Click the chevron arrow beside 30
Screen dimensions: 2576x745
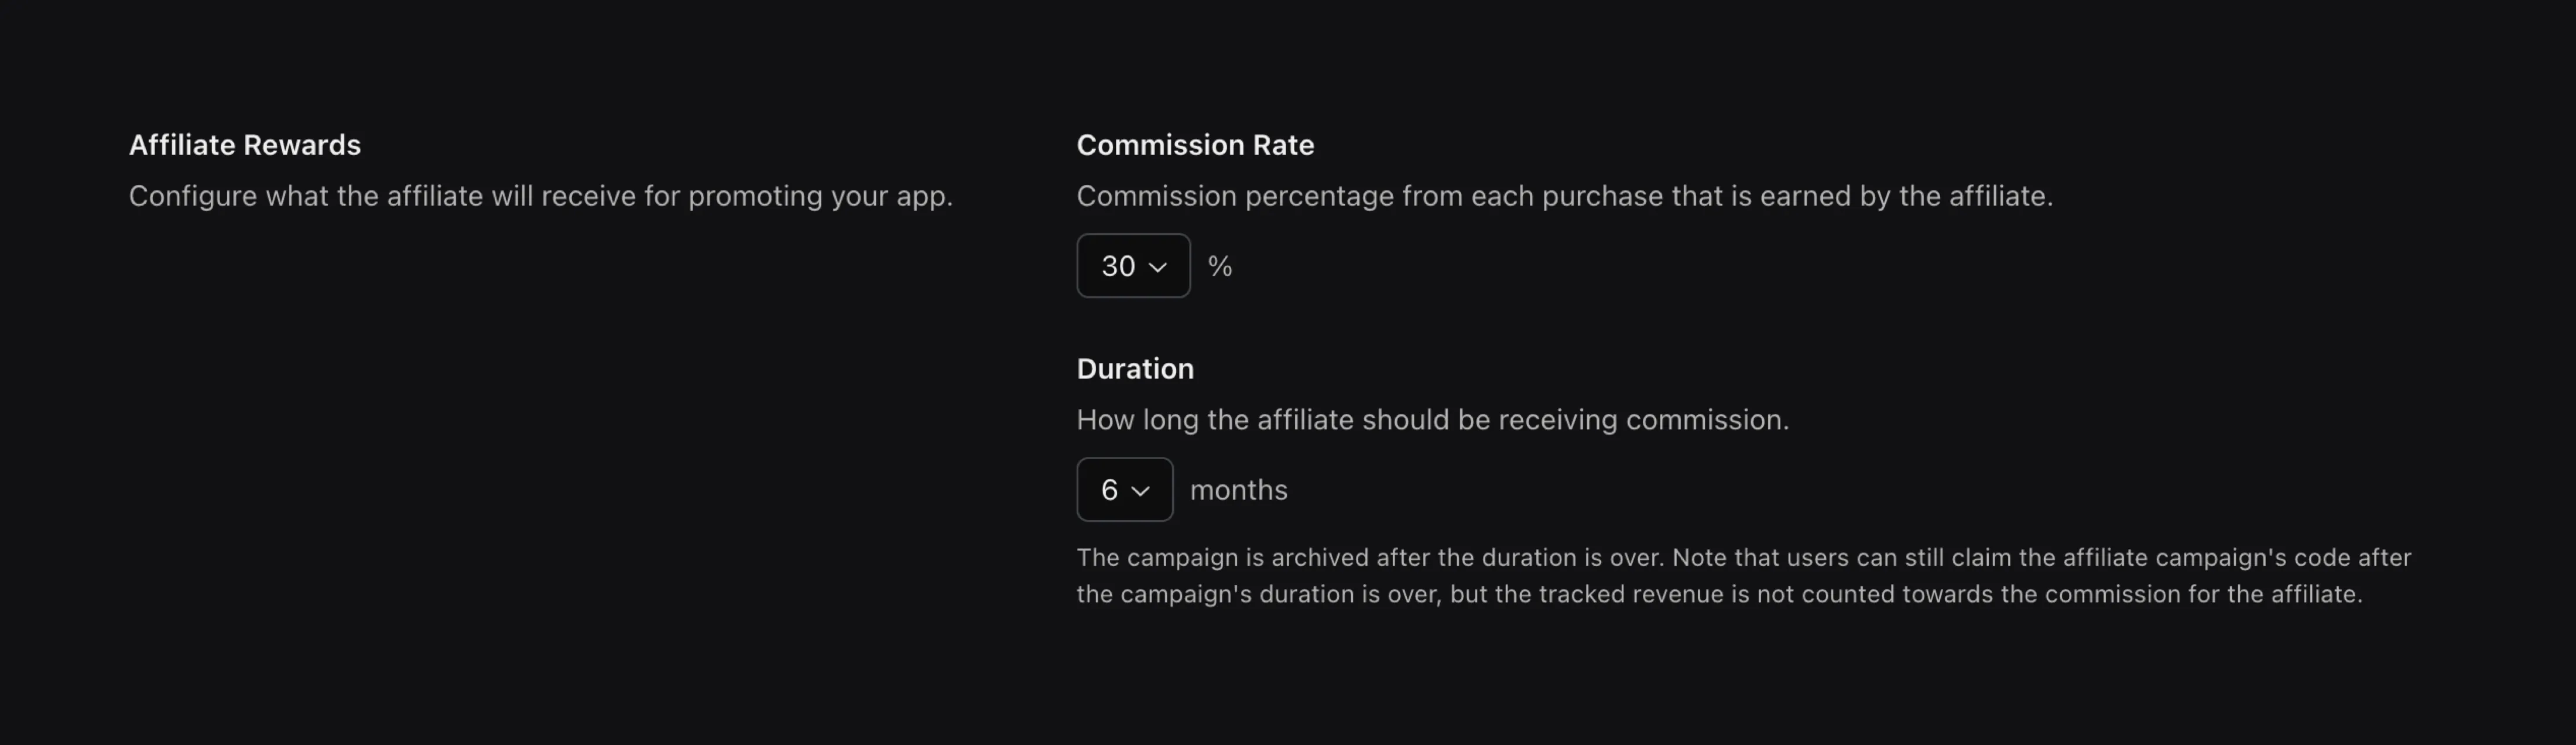pyautogui.click(x=1158, y=267)
